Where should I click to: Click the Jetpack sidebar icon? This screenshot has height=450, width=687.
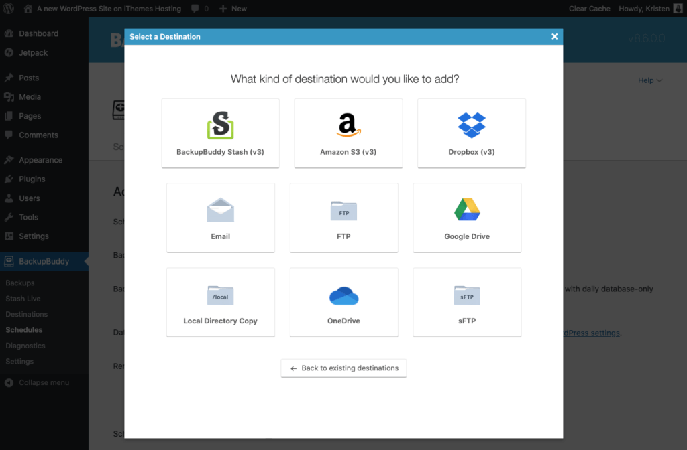[x=9, y=52]
